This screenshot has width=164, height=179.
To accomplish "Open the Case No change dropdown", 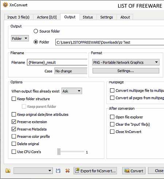I will click(x=71, y=71).
